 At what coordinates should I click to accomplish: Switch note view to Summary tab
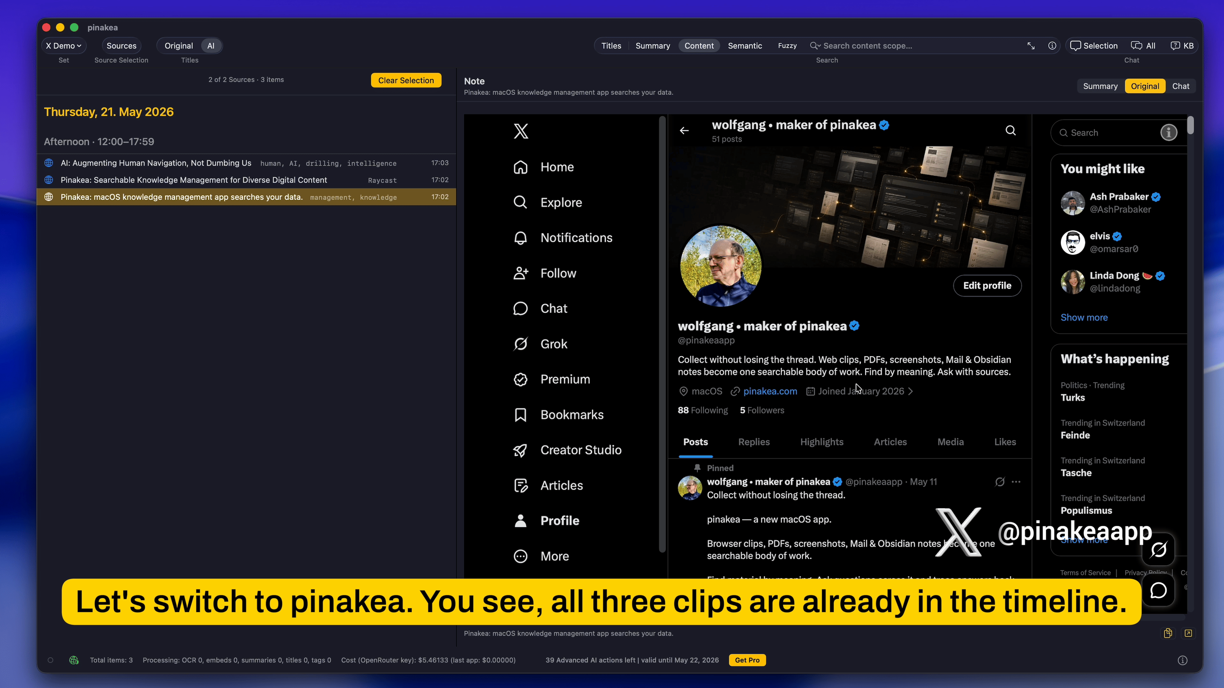click(1100, 86)
